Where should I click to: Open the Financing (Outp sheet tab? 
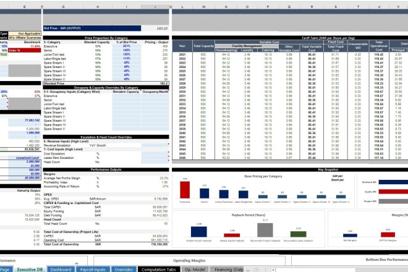tap(227, 270)
